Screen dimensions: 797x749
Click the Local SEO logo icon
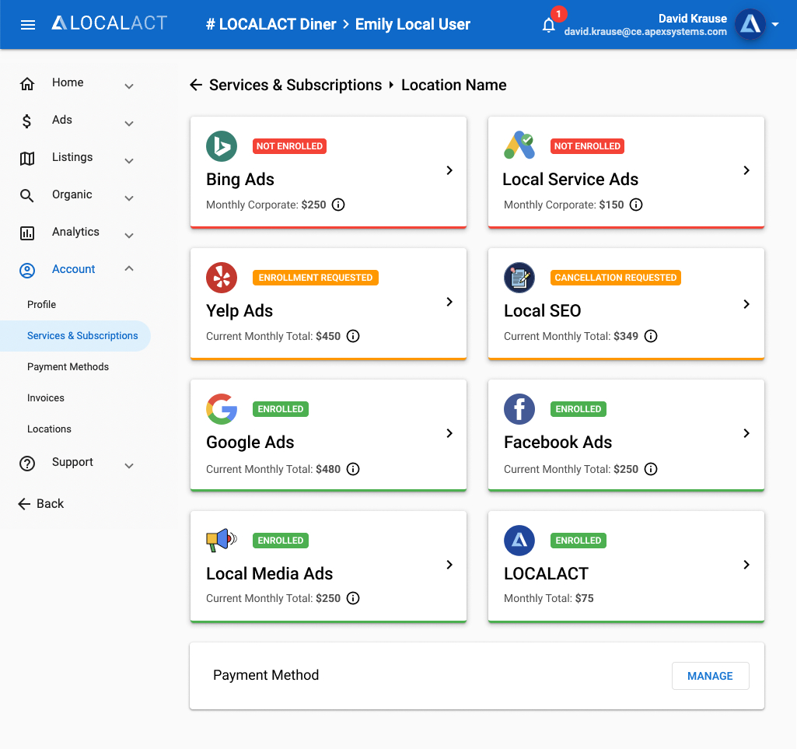pyautogui.click(x=519, y=278)
